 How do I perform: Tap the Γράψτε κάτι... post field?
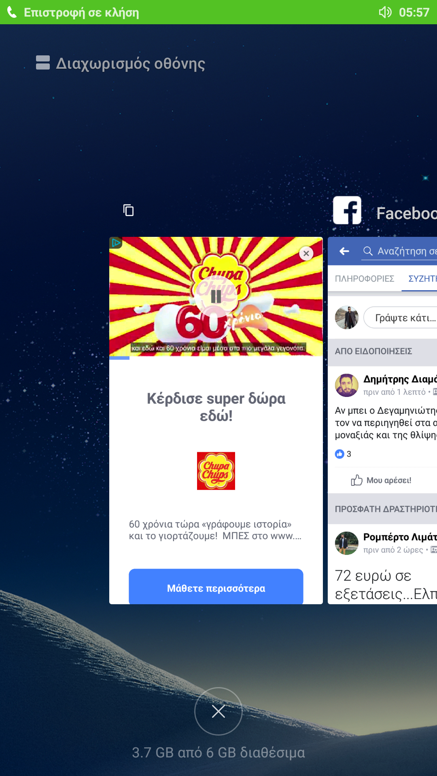click(401, 318)
